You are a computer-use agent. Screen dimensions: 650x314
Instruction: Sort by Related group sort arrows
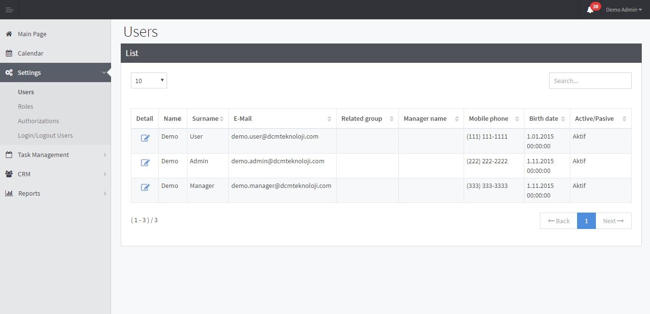point(392,119)
